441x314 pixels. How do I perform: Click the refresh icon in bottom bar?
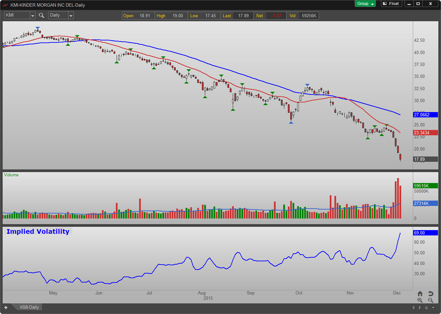427,308
